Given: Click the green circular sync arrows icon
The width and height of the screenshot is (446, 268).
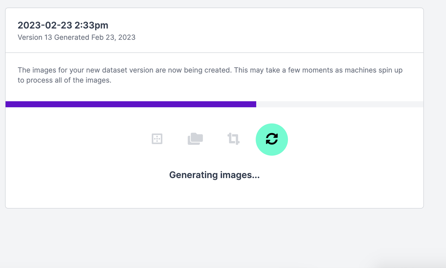Looking at the screenshot, I should pyautogui.click(x=272, y=139).
